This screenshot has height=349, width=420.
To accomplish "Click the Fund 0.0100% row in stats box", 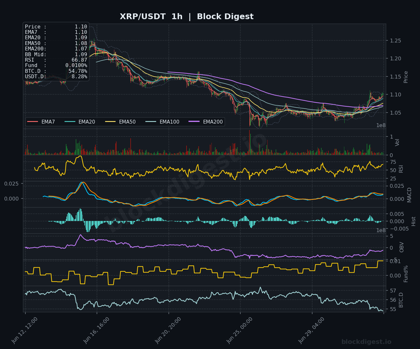I will point(56,65).
